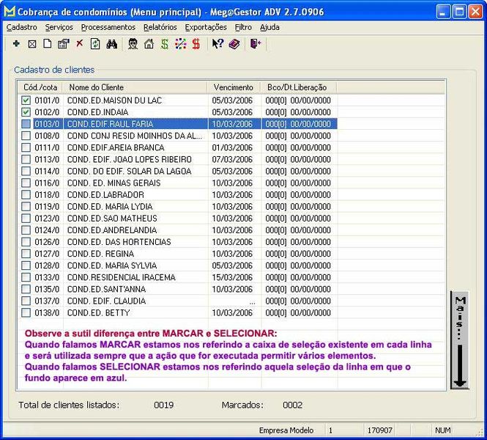Click the red dollar sign icon
This screenshot has width=487, height=440.
click(196, 44)
